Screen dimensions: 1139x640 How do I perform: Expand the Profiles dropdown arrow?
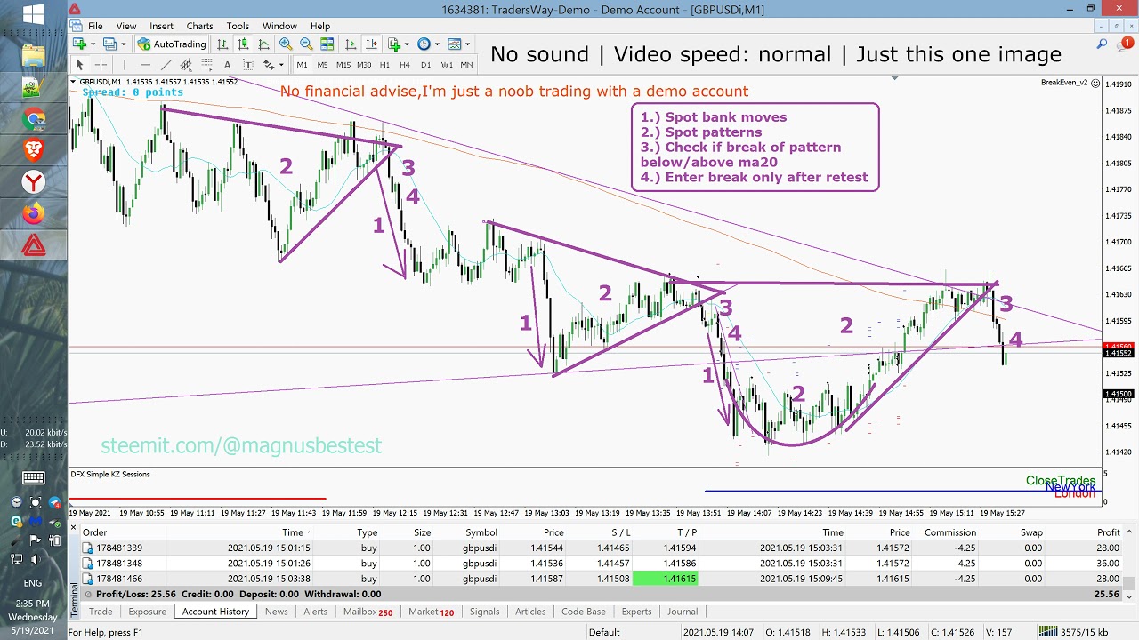point(124,44)
